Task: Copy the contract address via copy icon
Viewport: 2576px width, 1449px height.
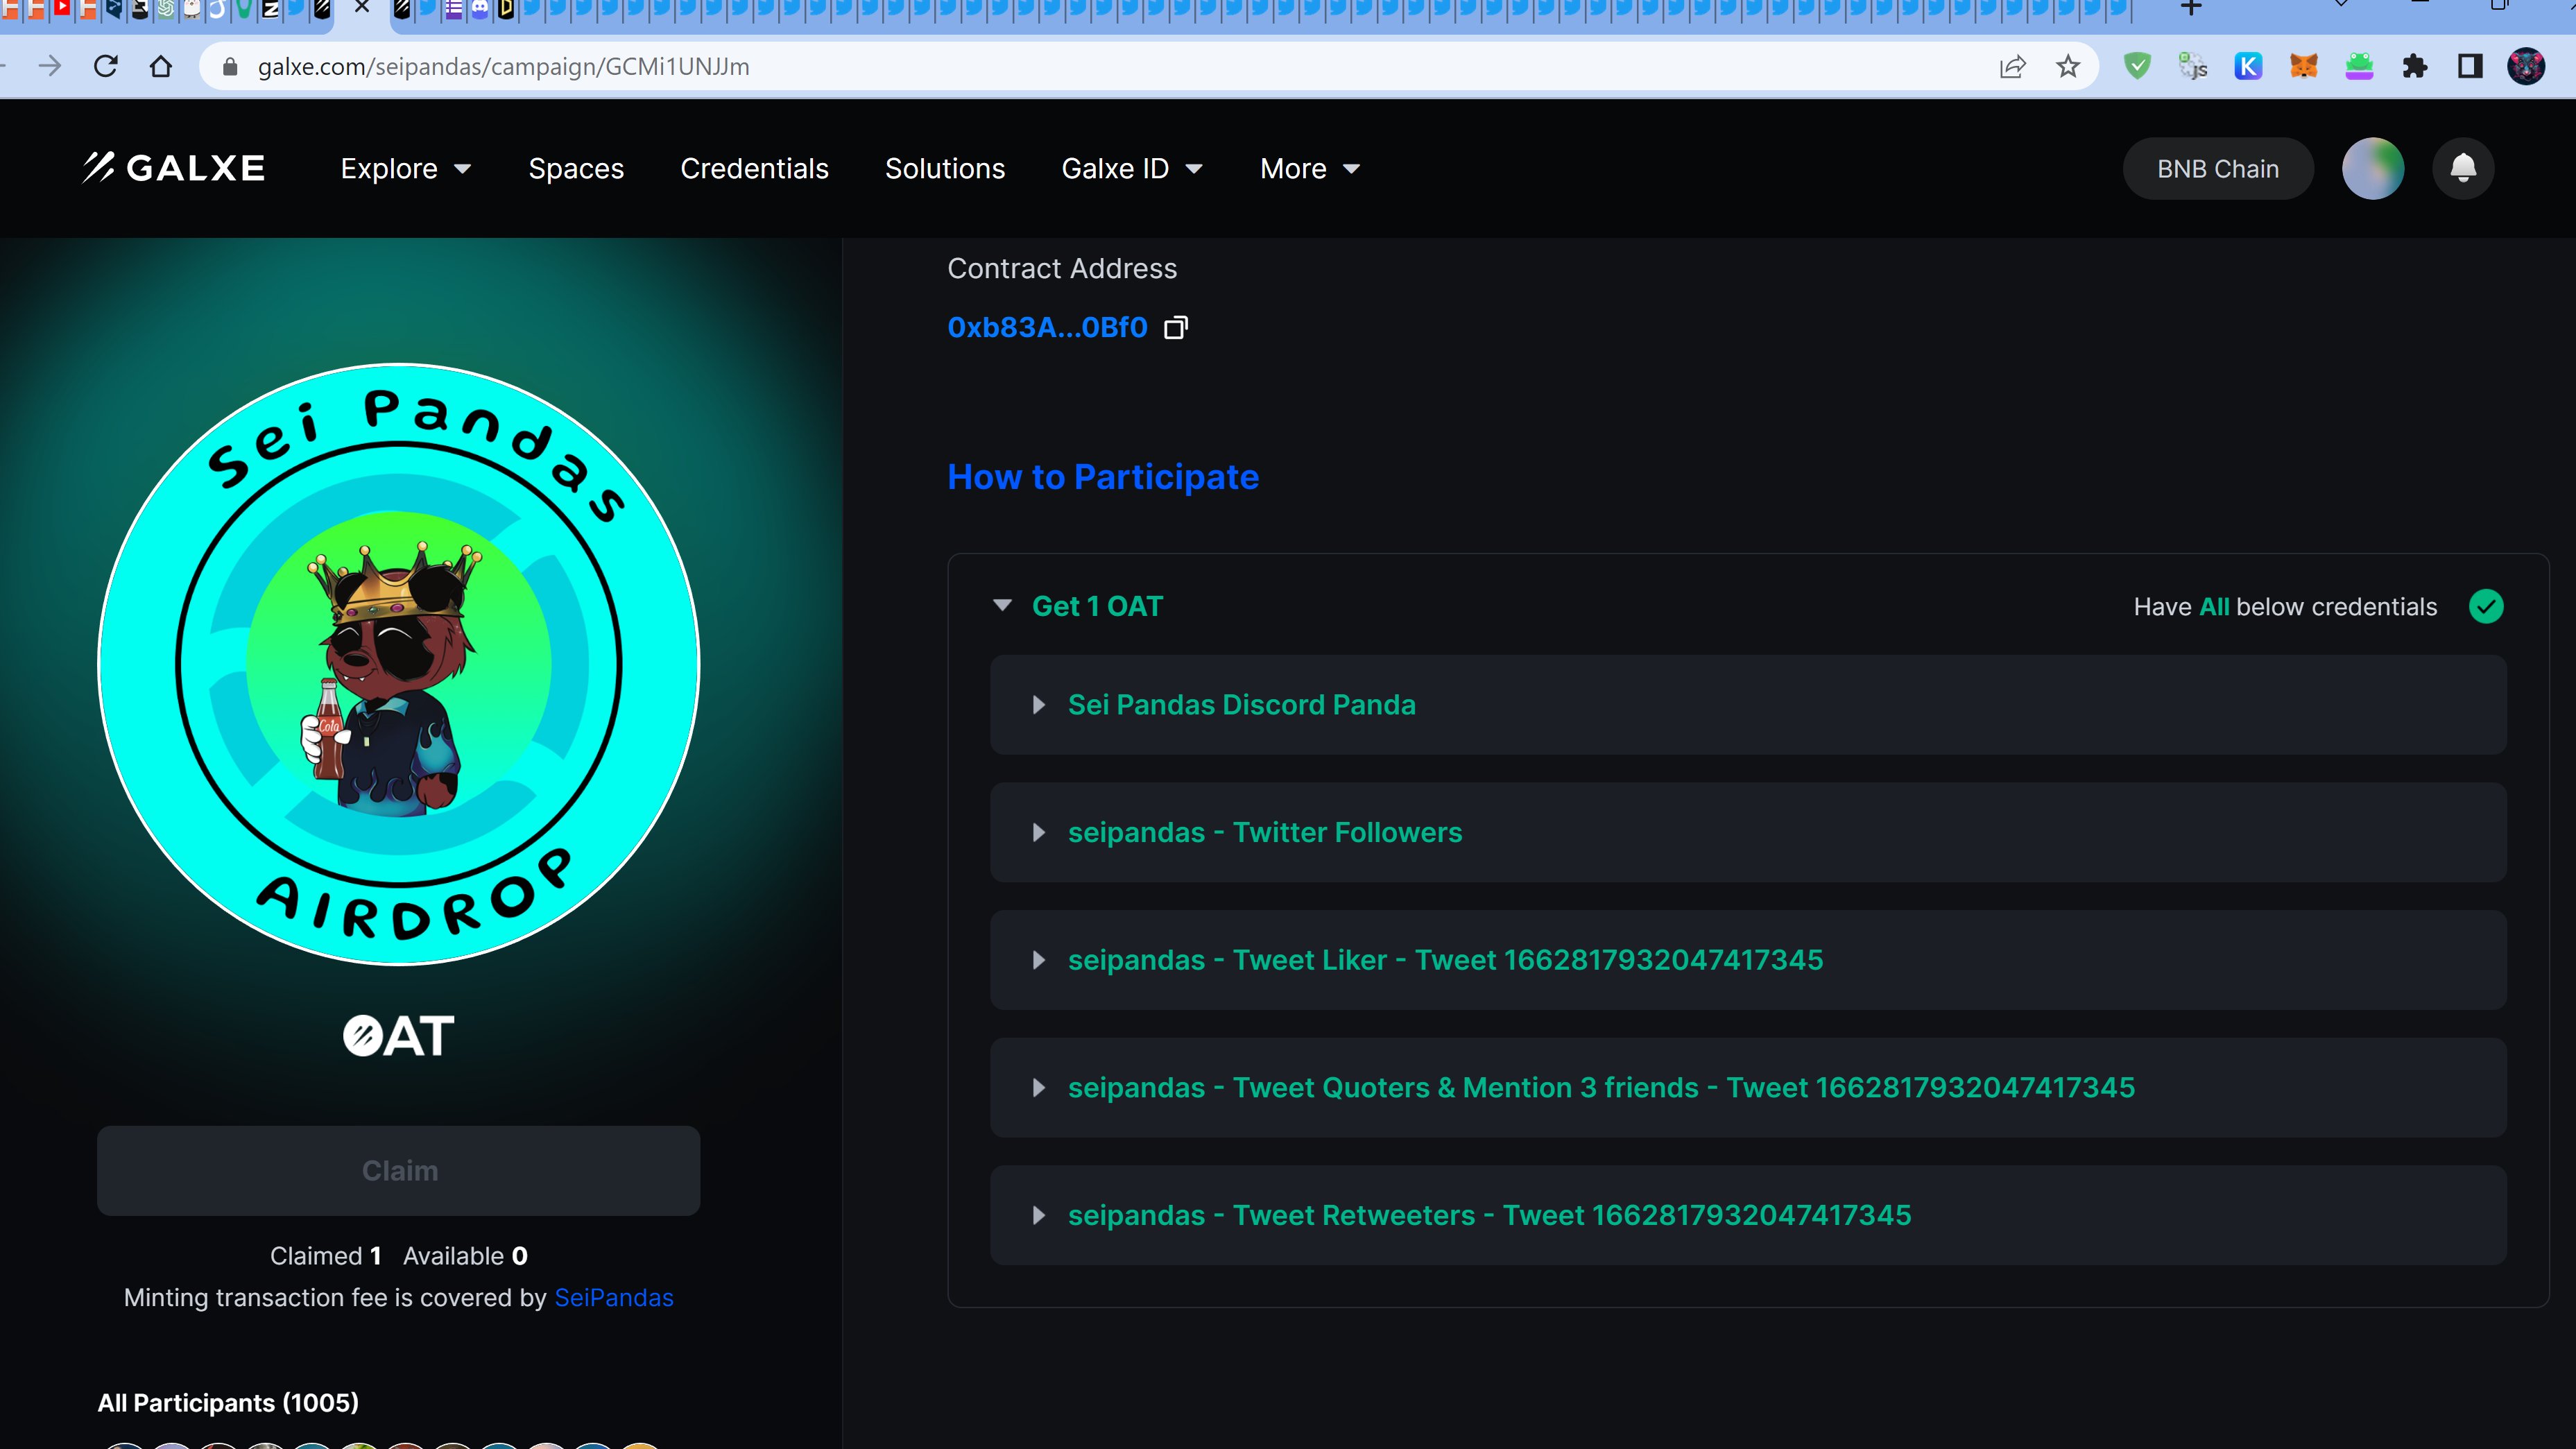Action: 1176,328
